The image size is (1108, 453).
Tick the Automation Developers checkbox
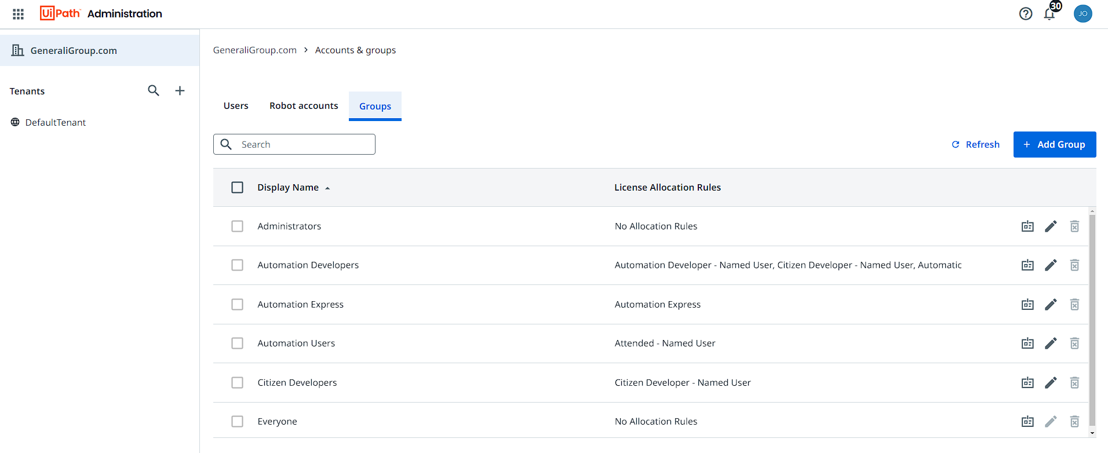238,265
